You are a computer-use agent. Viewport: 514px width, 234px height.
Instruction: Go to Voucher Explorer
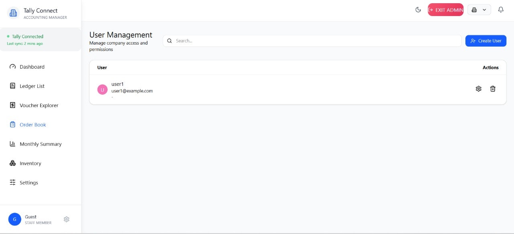tap(40, 105)
